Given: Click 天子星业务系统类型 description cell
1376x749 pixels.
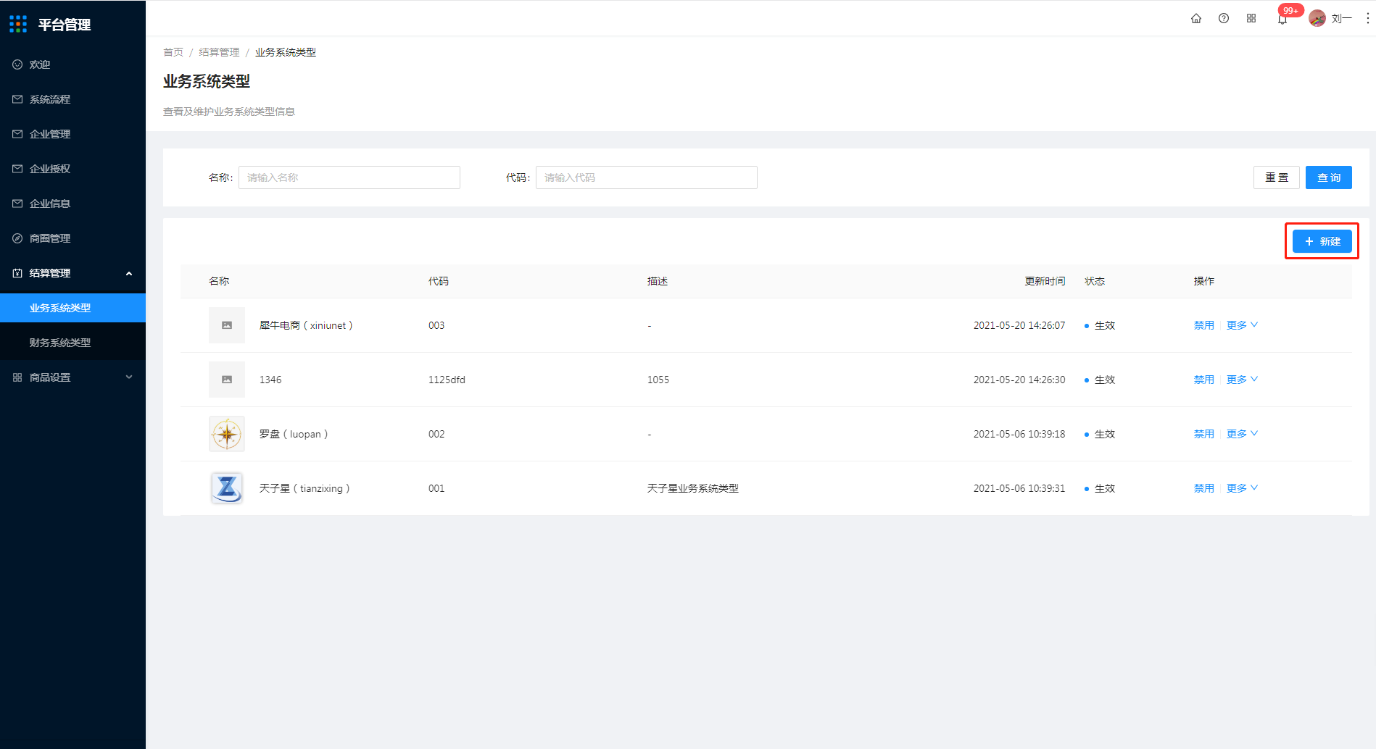Looking at the screenshot, I should pyautogui.click(x=693, y=488).
